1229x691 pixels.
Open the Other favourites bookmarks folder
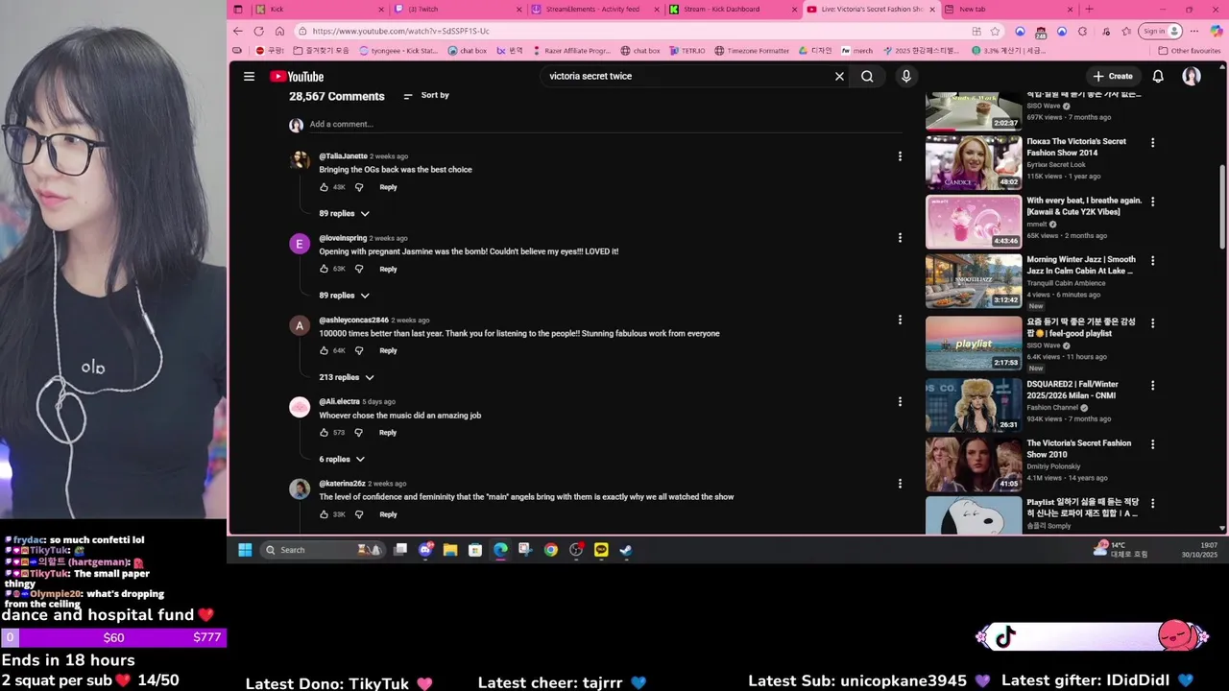tap(1190, 51)
